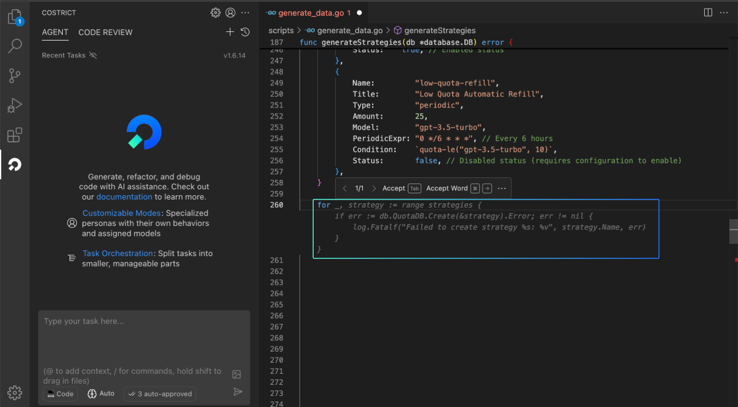Show next inline suggestion with right chevron

(373, 188)
